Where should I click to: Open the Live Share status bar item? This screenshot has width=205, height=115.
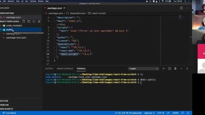9,113
